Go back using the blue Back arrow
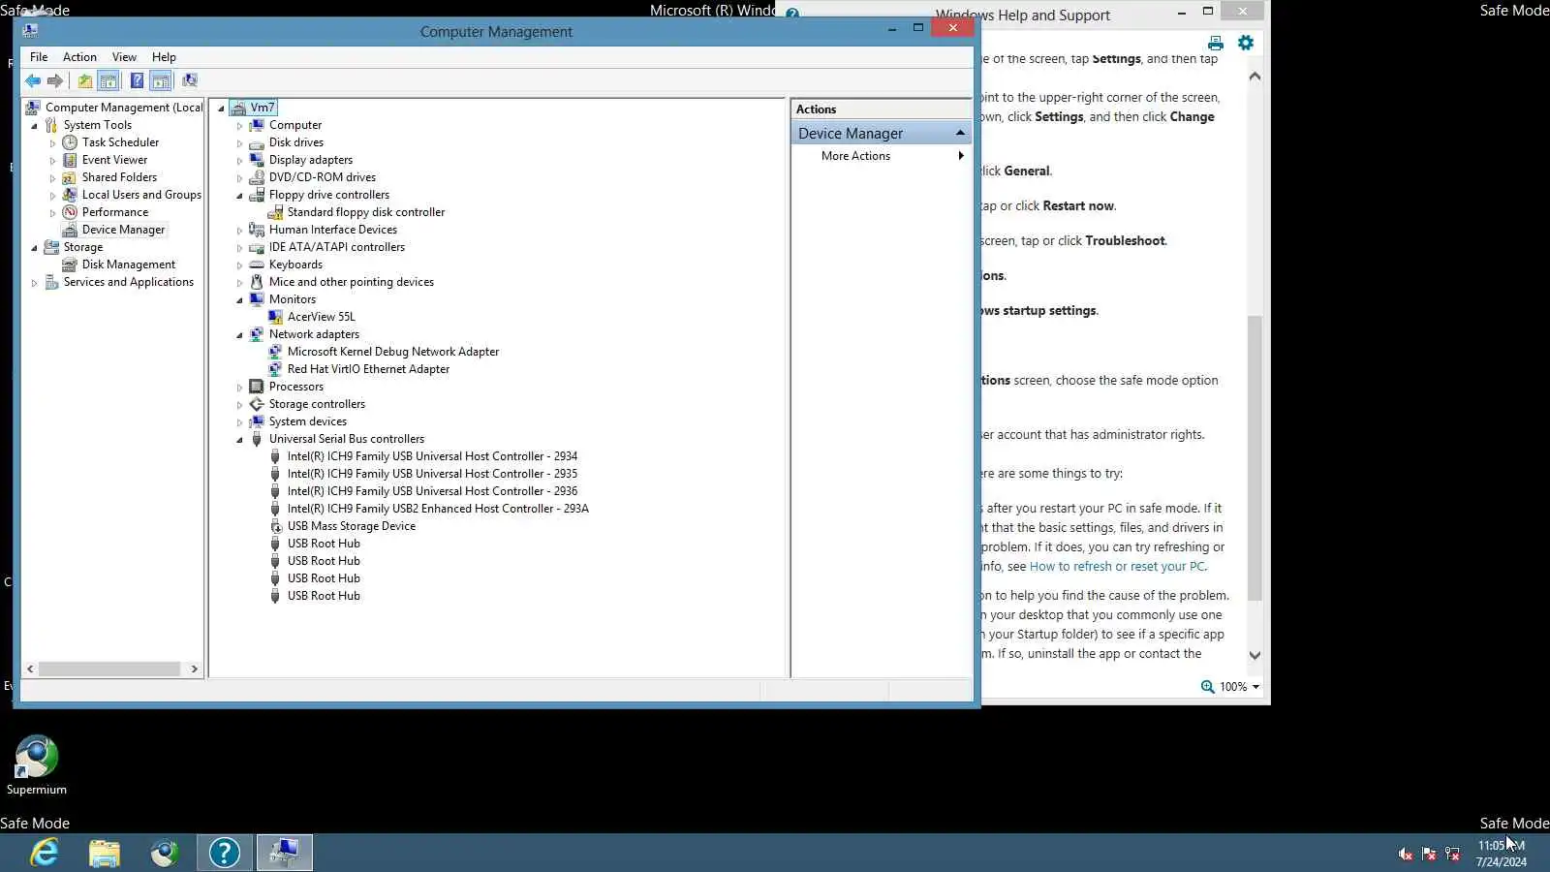Image resolution: width=1550 pixels, height=872 pixels. (x=33, y=80)
